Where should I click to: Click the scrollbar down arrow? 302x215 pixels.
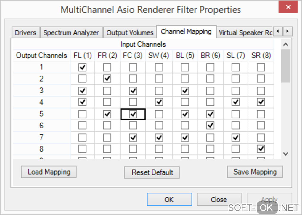tap(286, 154)
